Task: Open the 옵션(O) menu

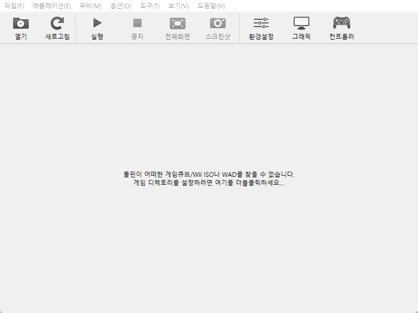Action: (x=121, y=6)
